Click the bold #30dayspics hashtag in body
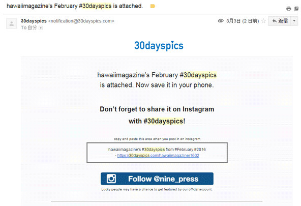301x206 pixels. (x=163, y=121)
